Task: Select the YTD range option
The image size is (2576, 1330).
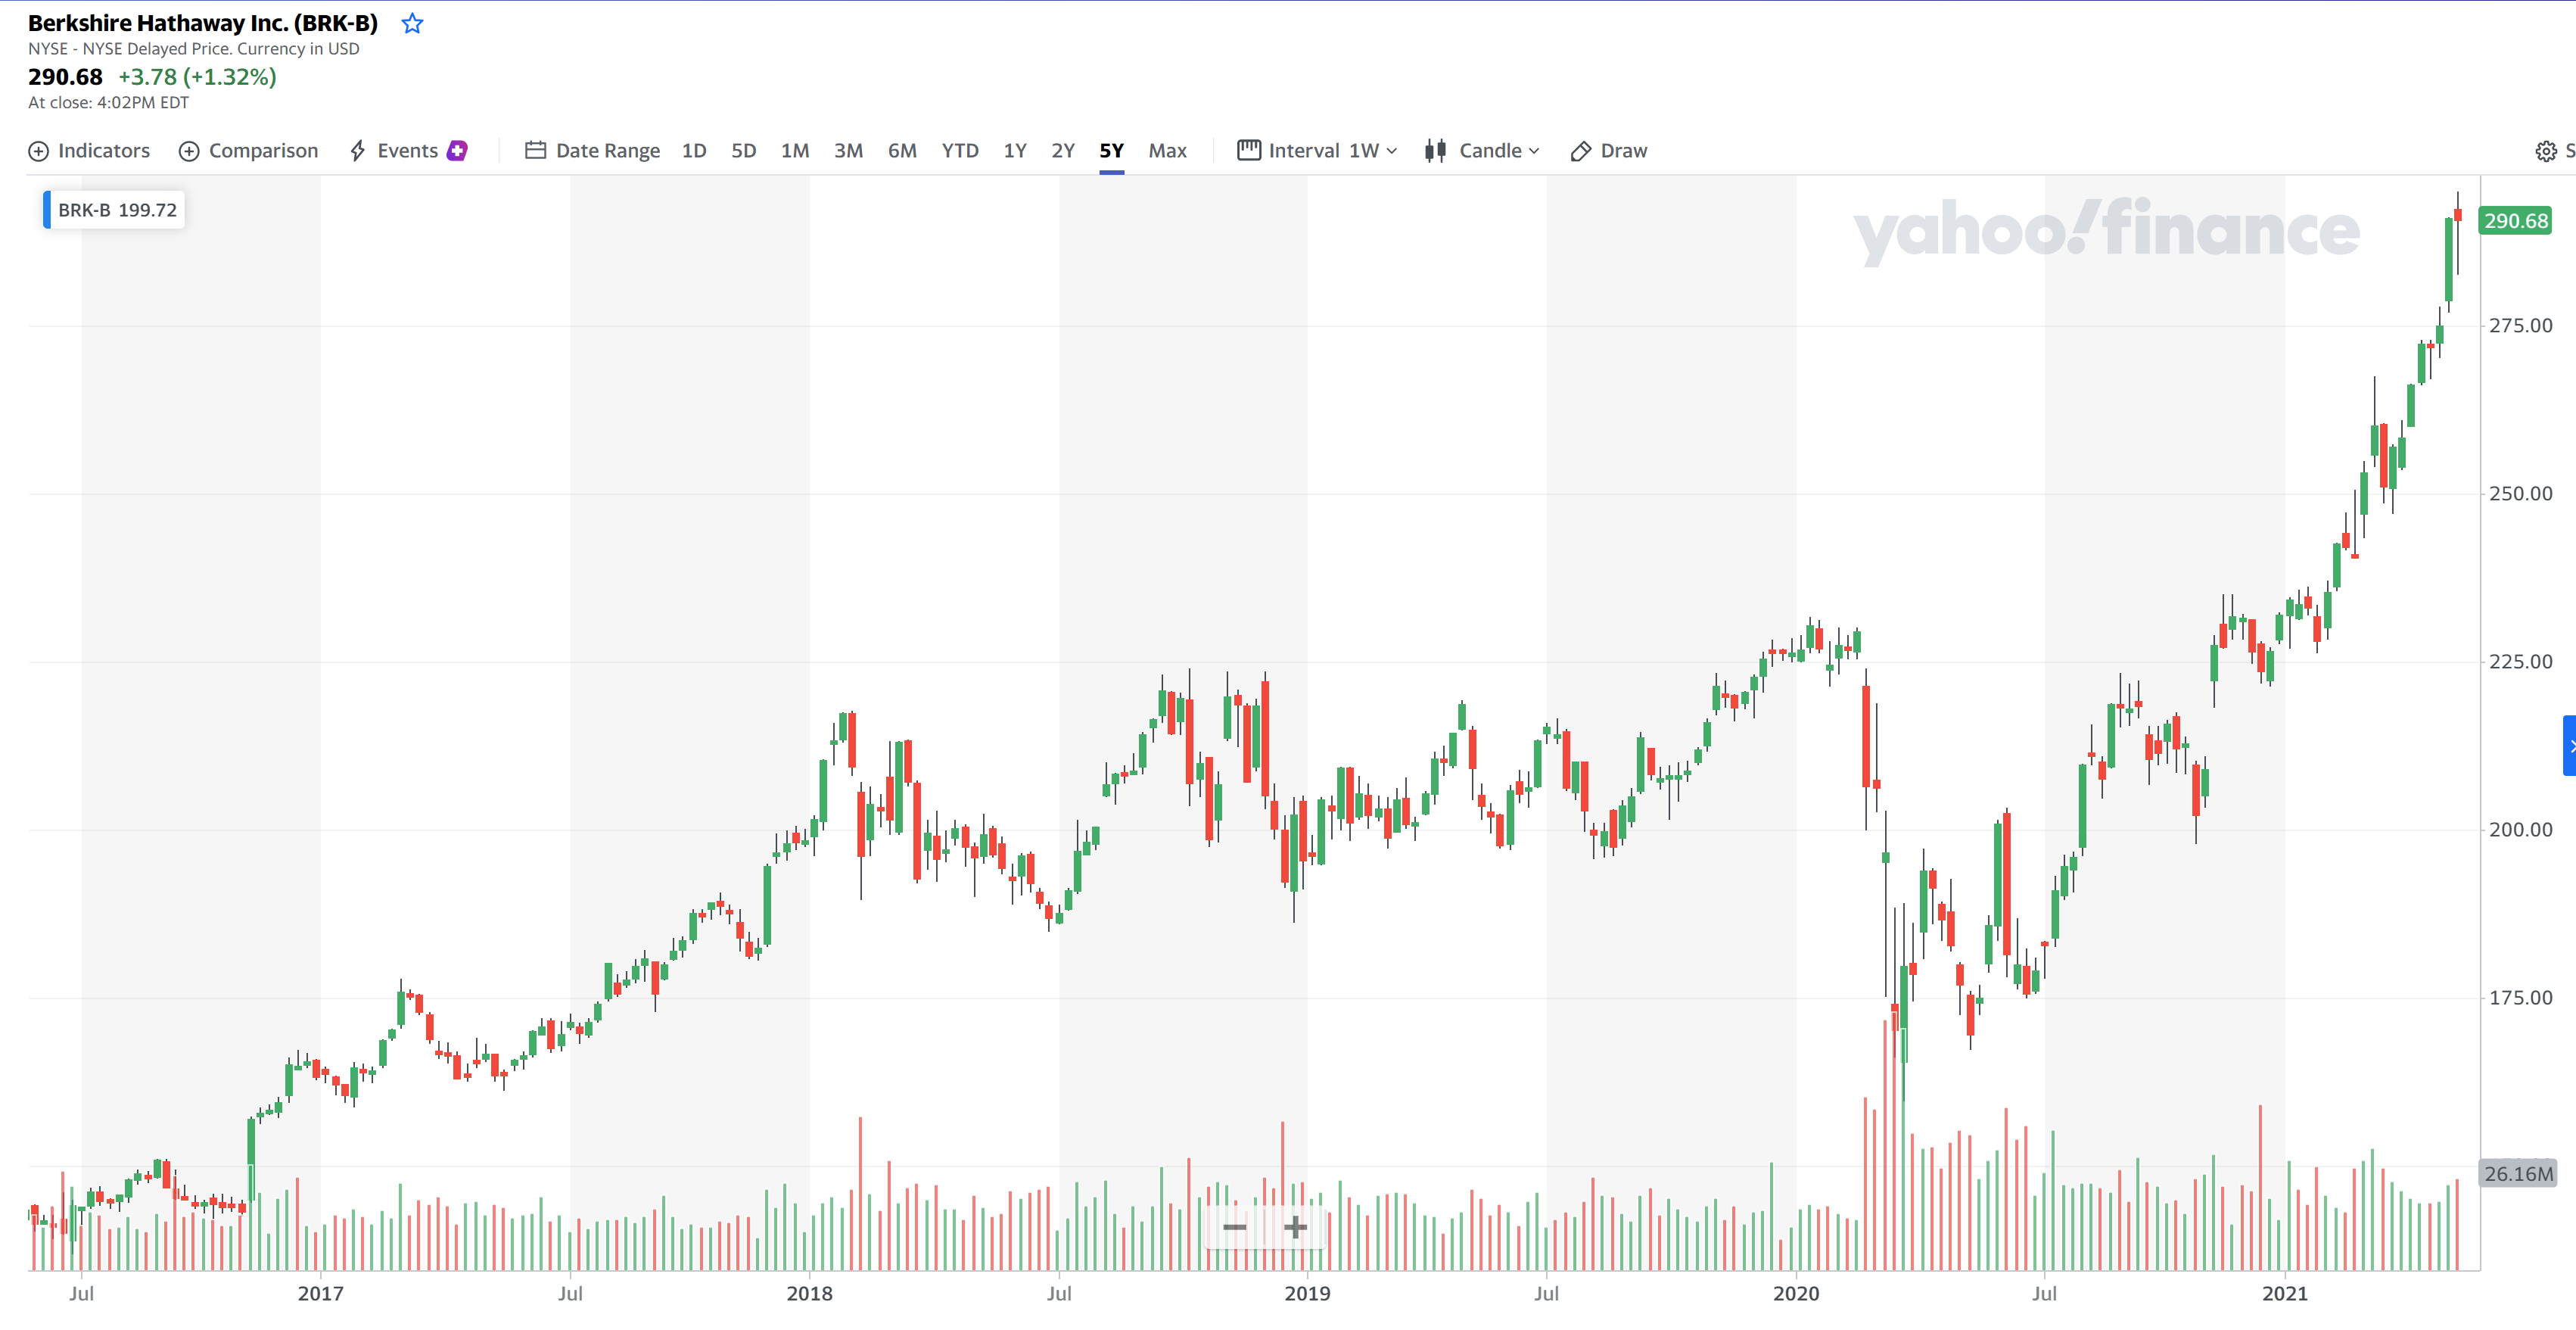Action: tap(959, 151)
